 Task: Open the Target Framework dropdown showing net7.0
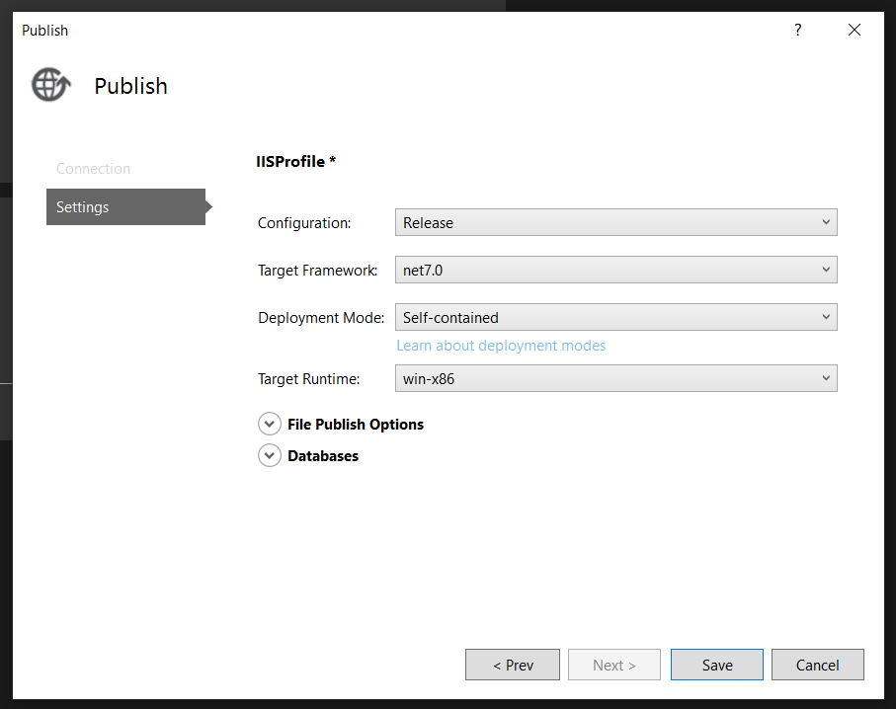click(615, 270)
